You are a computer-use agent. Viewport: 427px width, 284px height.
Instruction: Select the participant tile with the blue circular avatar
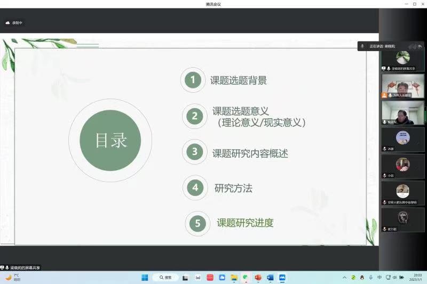coord(403,140)
